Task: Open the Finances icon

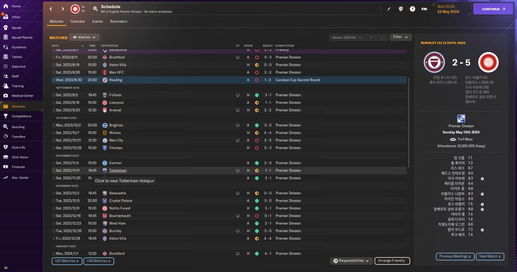Action: tap(6, 167)
